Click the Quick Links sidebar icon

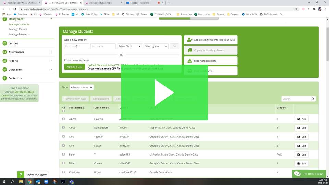click(4, 70)
